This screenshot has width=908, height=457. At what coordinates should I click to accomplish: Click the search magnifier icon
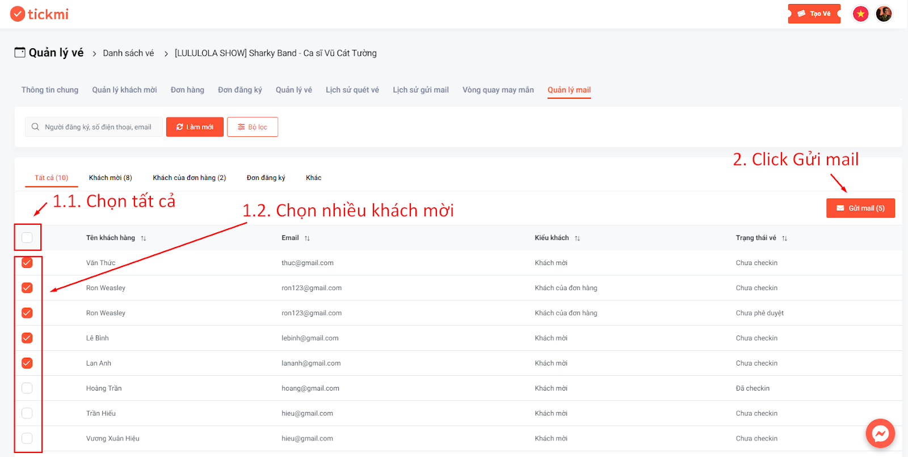[35, 127]
